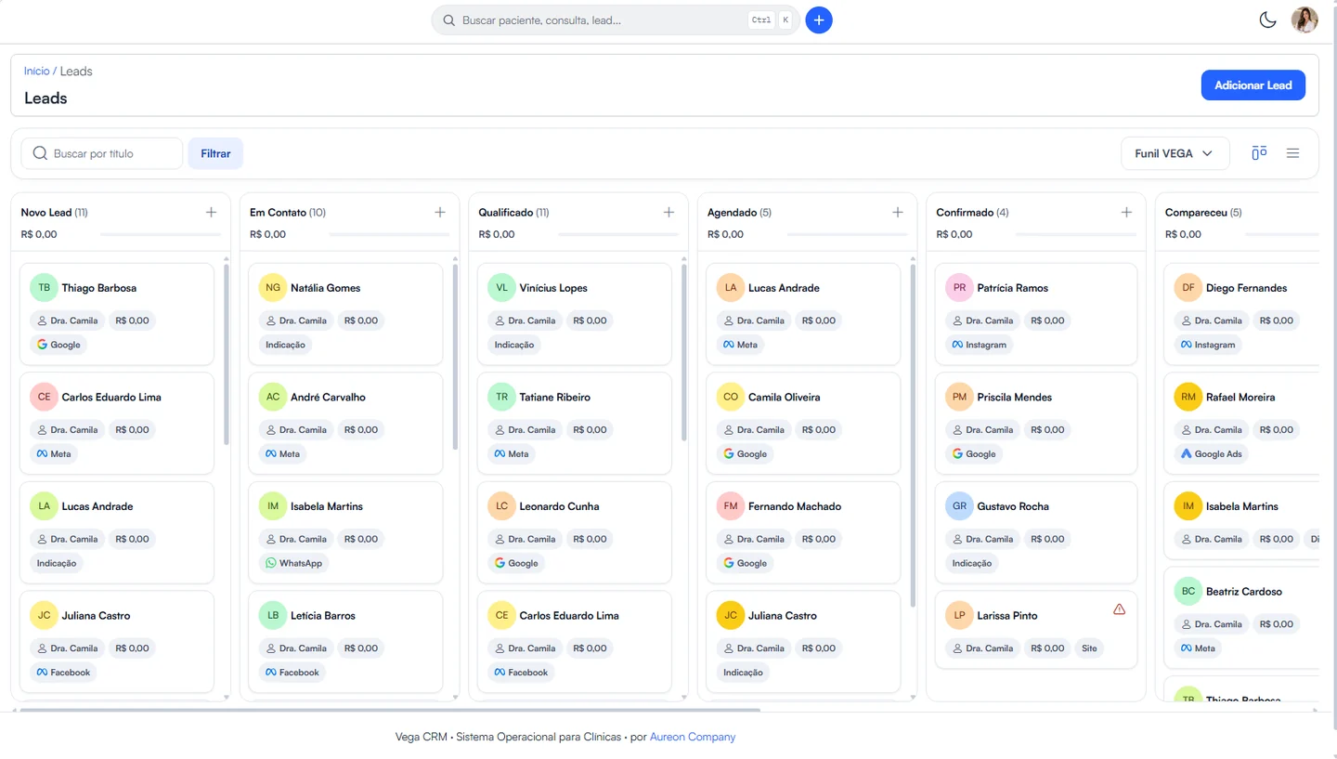Click the plus icon in Agendado header
Screen dimensions: 1337x759
[898, 213]
